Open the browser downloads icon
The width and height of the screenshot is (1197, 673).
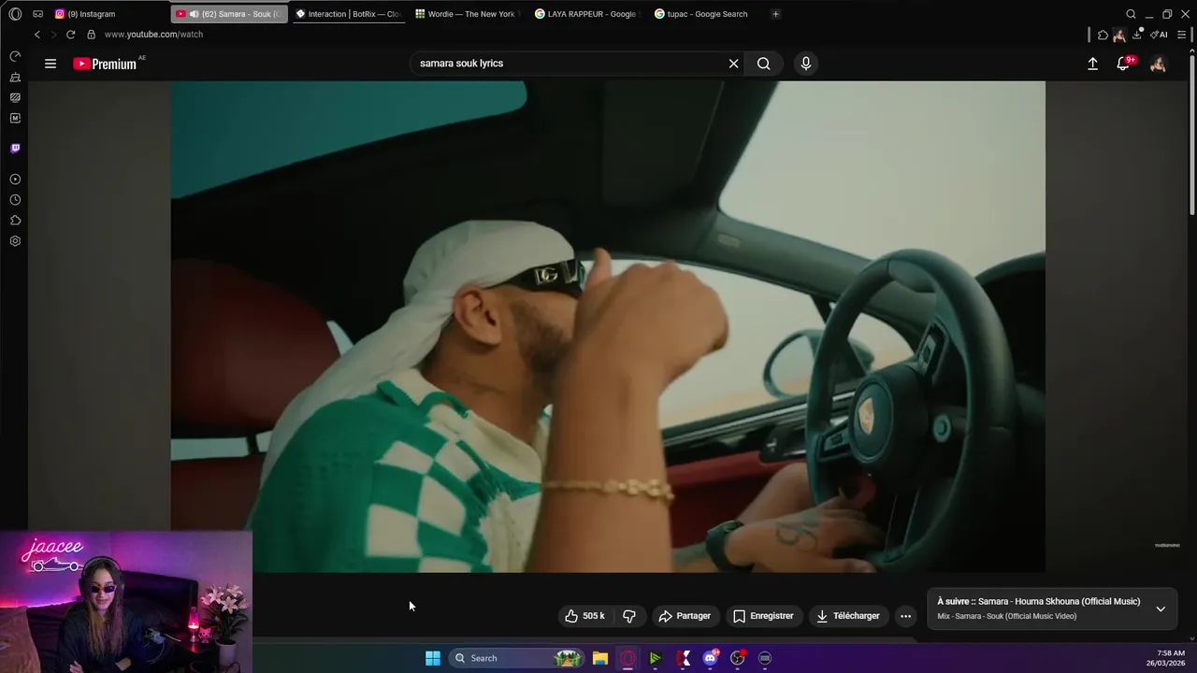[1137, 35]
